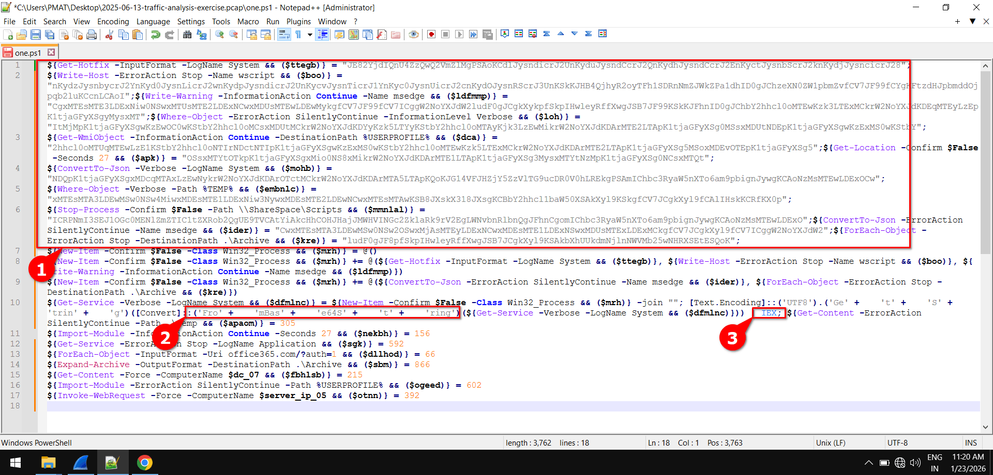Click Unix (LF) in the status bar
993x475 pixels.
pos(830,442)
